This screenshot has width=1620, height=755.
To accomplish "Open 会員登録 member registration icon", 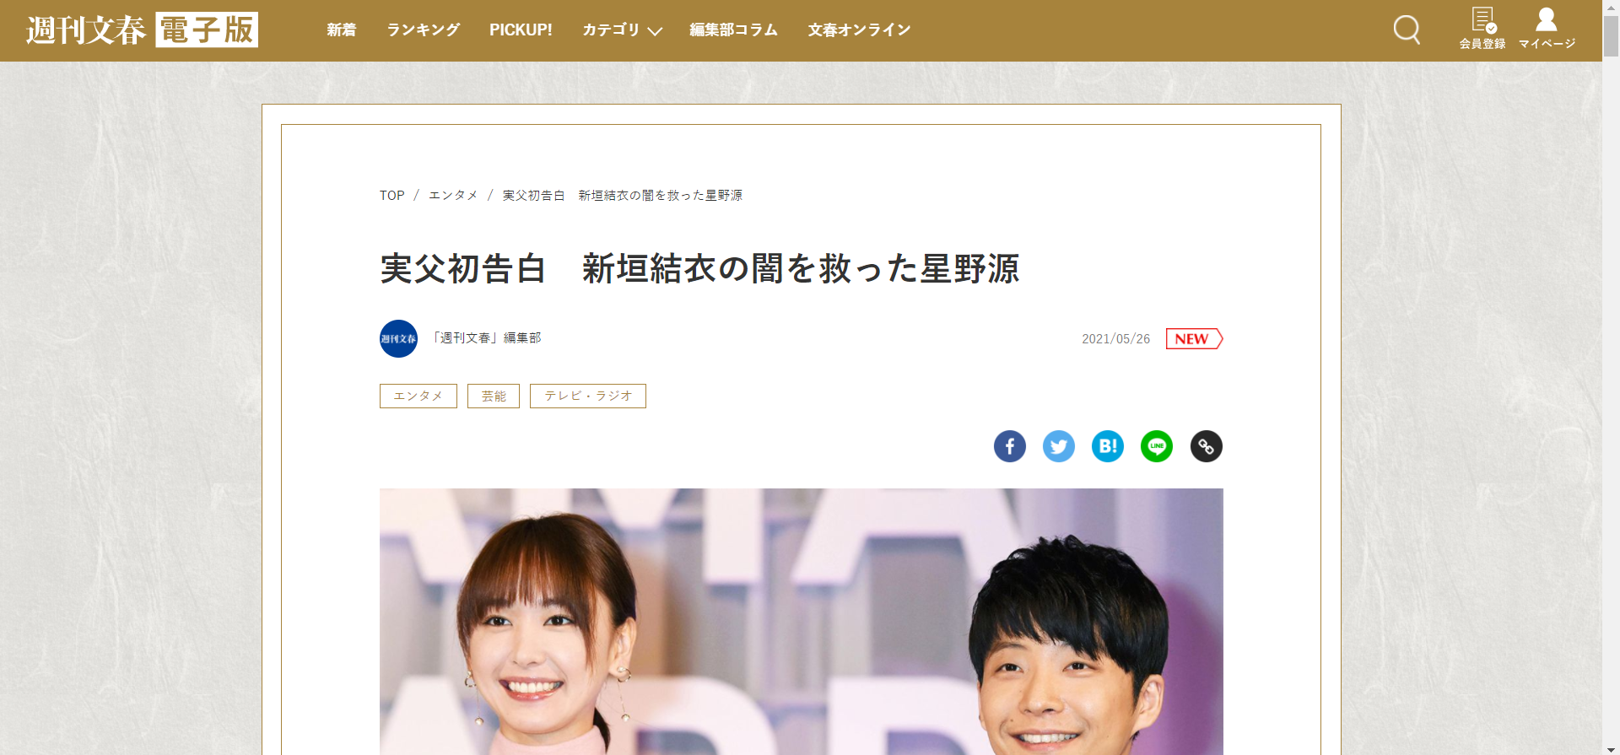I will pos(1482,29).
